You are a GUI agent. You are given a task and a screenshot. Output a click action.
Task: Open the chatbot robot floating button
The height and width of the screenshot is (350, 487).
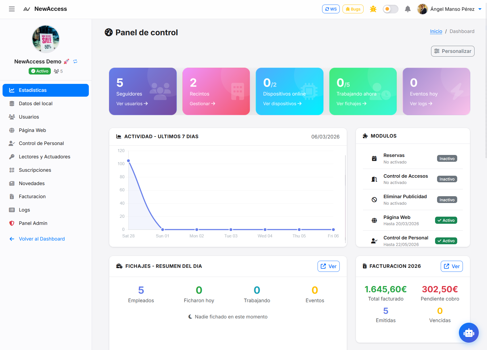pos(469,333)
